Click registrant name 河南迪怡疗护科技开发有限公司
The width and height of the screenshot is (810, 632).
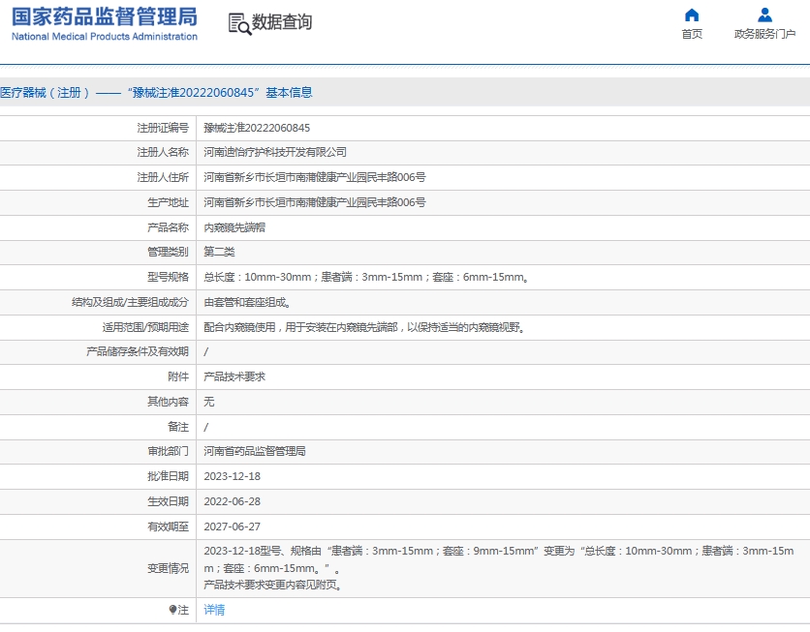coord(275,152)
